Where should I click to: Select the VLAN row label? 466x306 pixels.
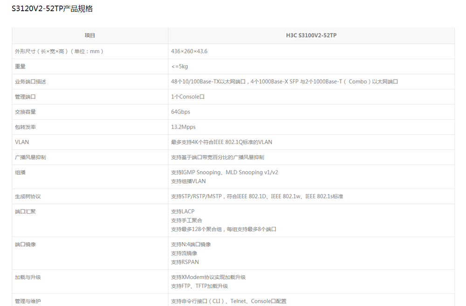pyautogui.click(x=22, y=142)
